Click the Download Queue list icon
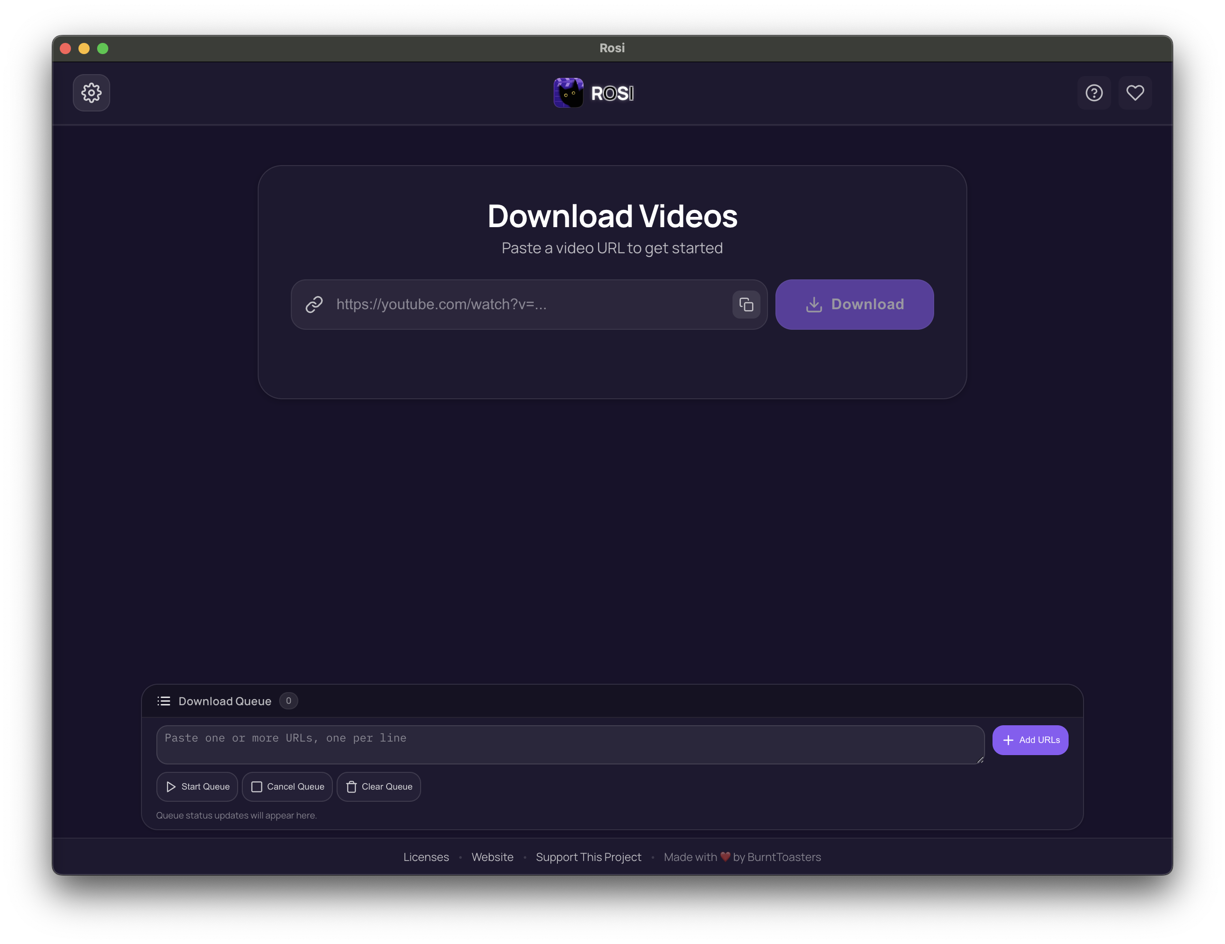The image size is (1225, 944). [164, 701]
